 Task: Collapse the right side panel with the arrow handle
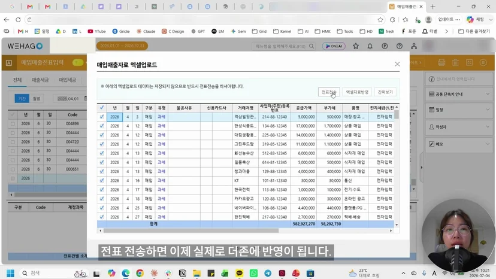coord(421,168)
